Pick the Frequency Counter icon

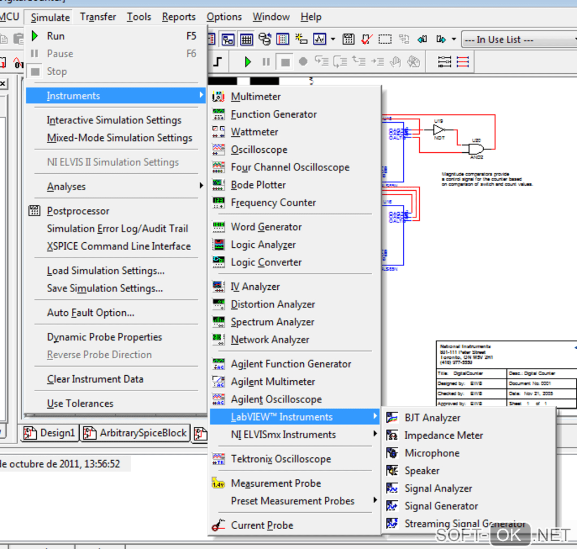(218, 203)
